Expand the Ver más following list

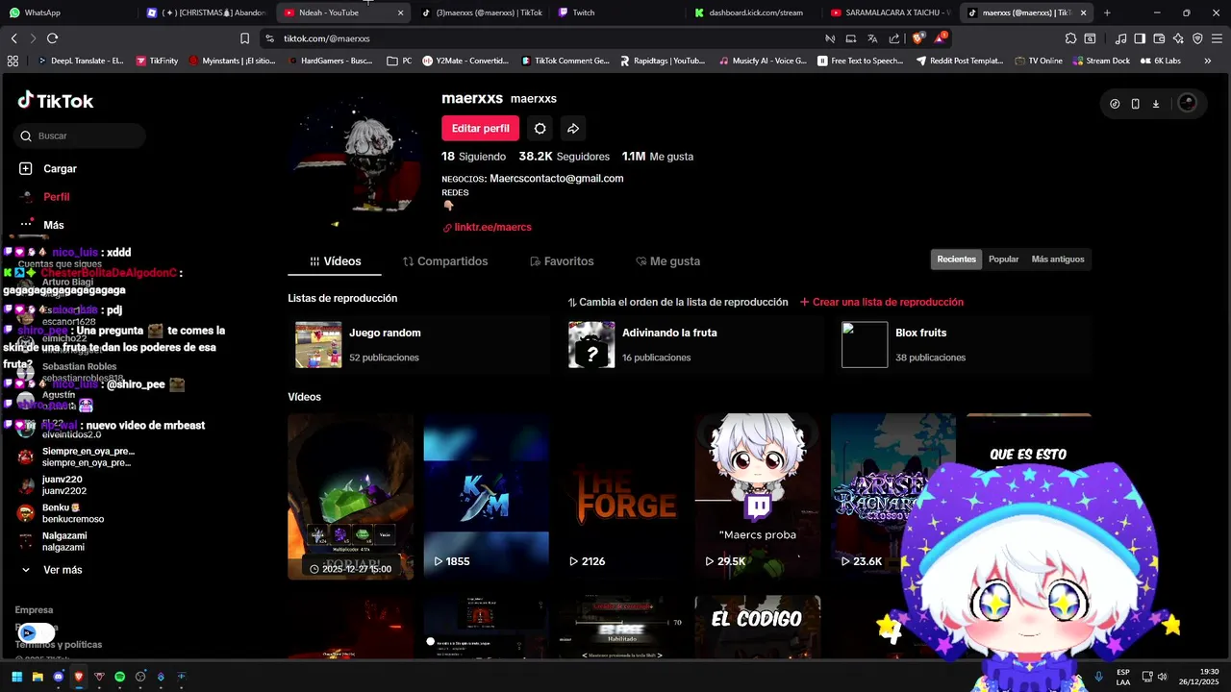point(52,570)
